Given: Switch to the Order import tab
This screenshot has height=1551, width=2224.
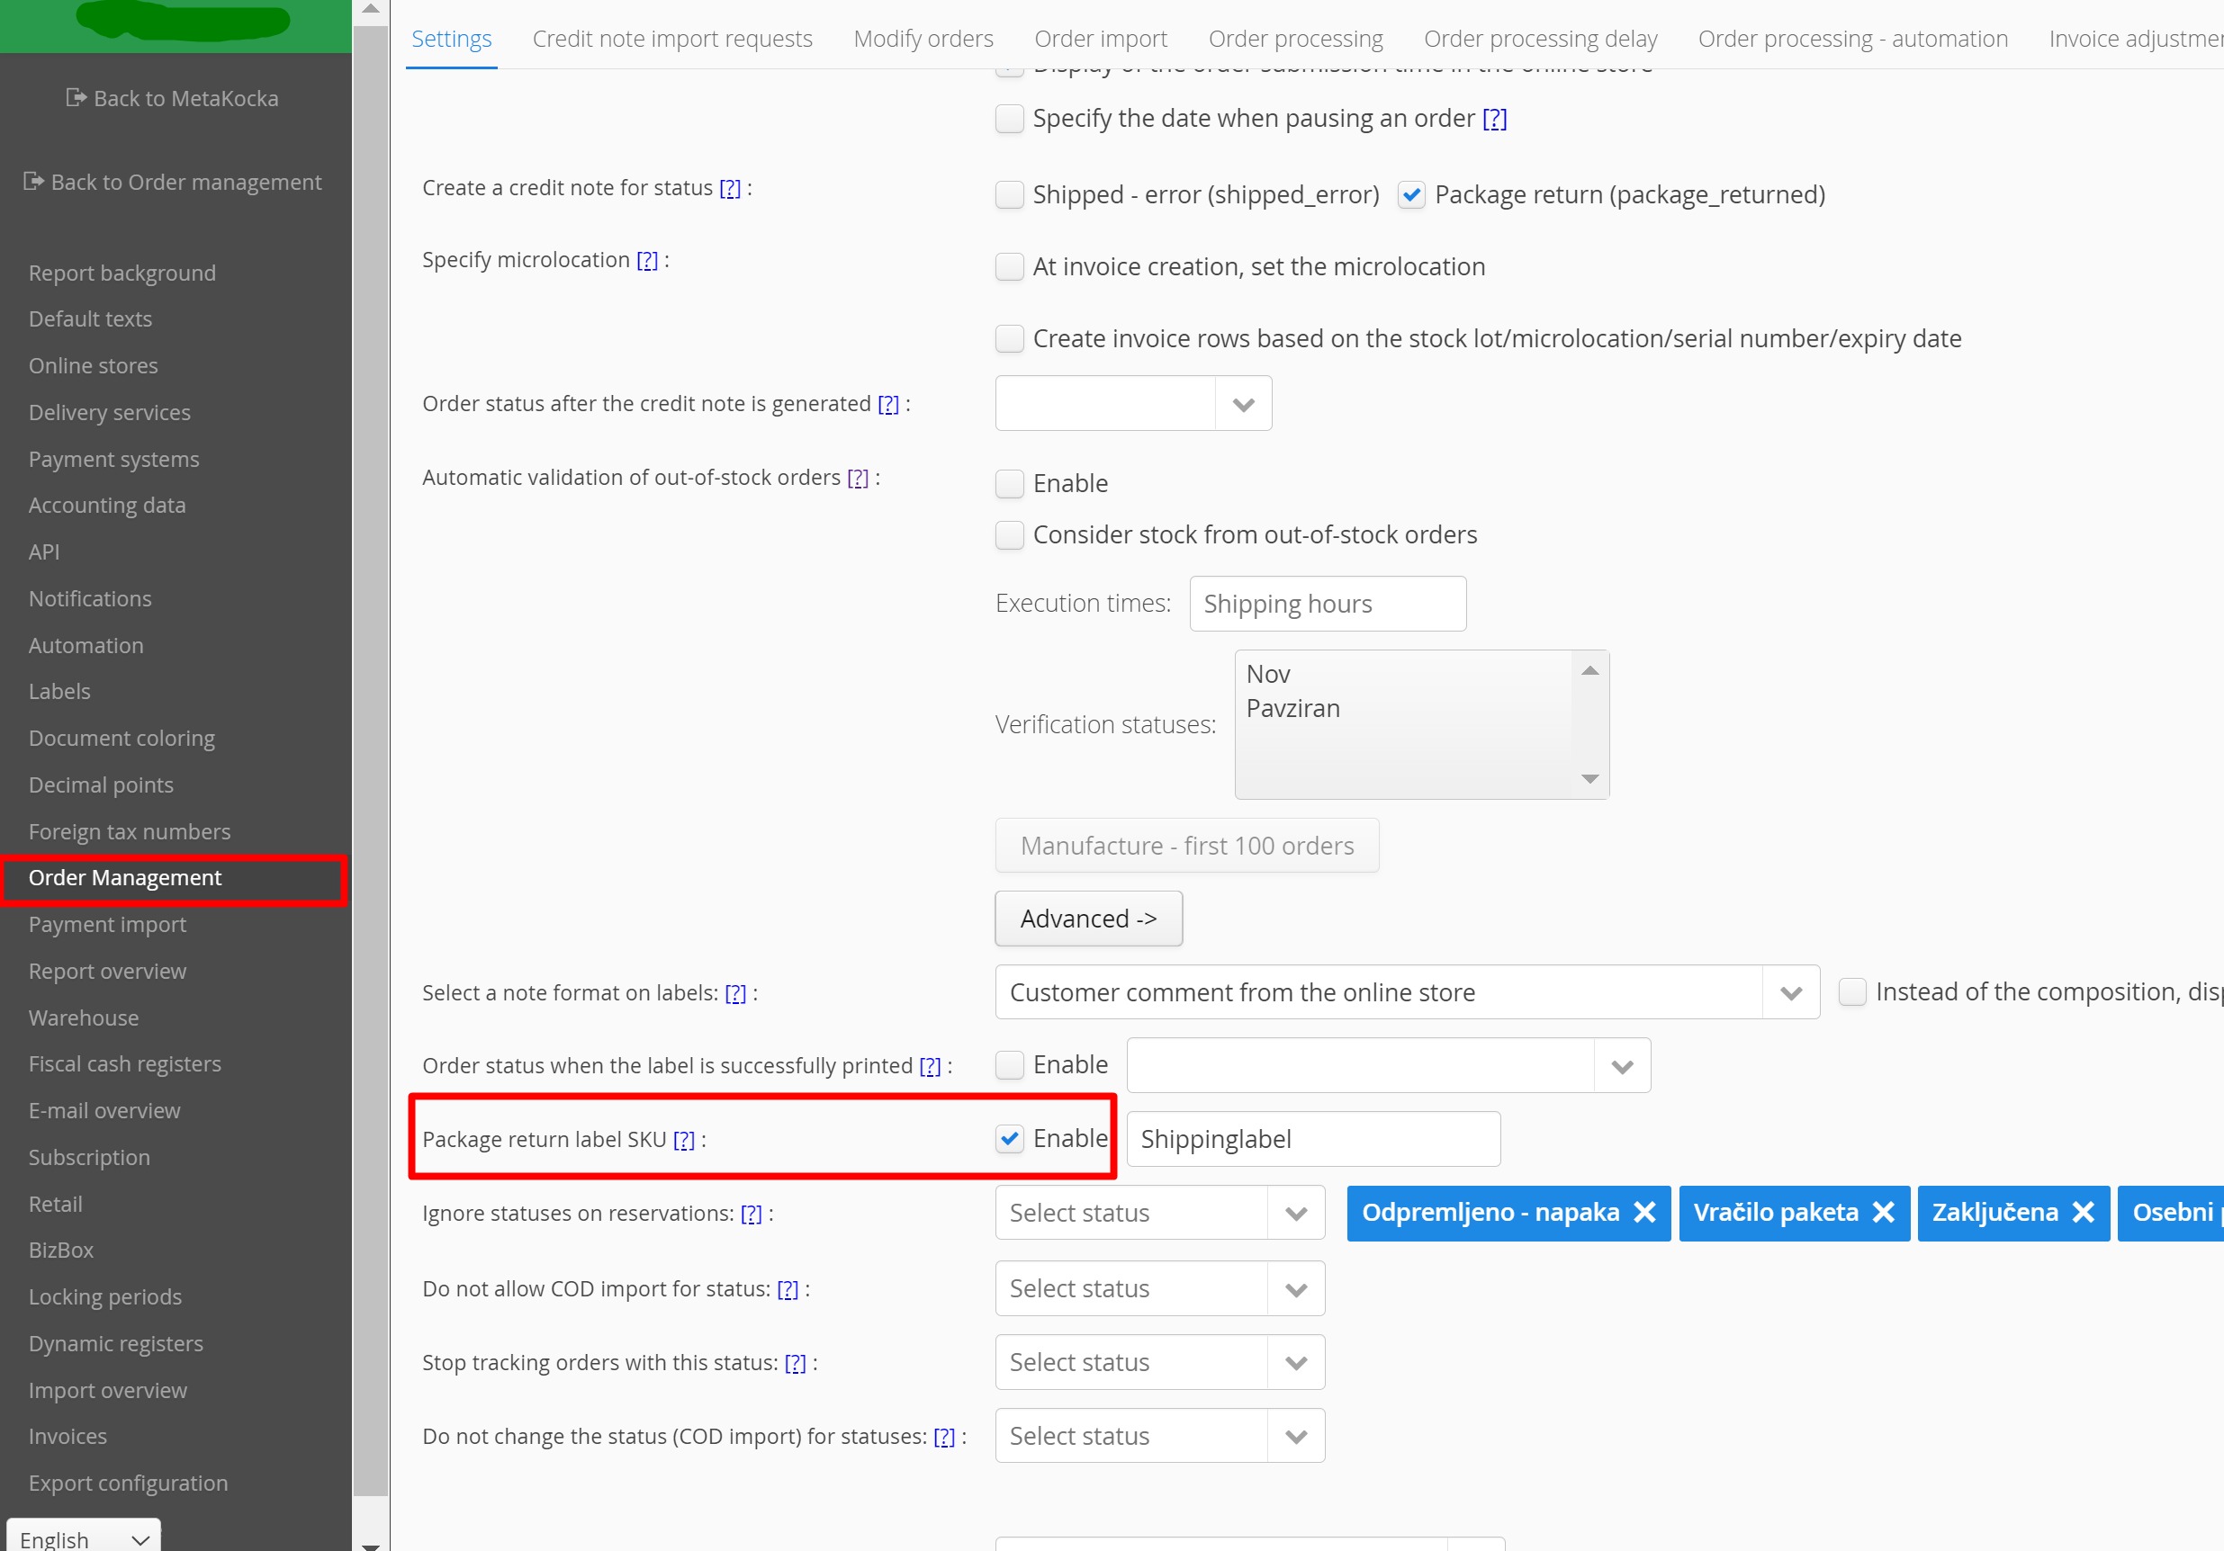Looking at the screenshot, I should point(1101,39).
